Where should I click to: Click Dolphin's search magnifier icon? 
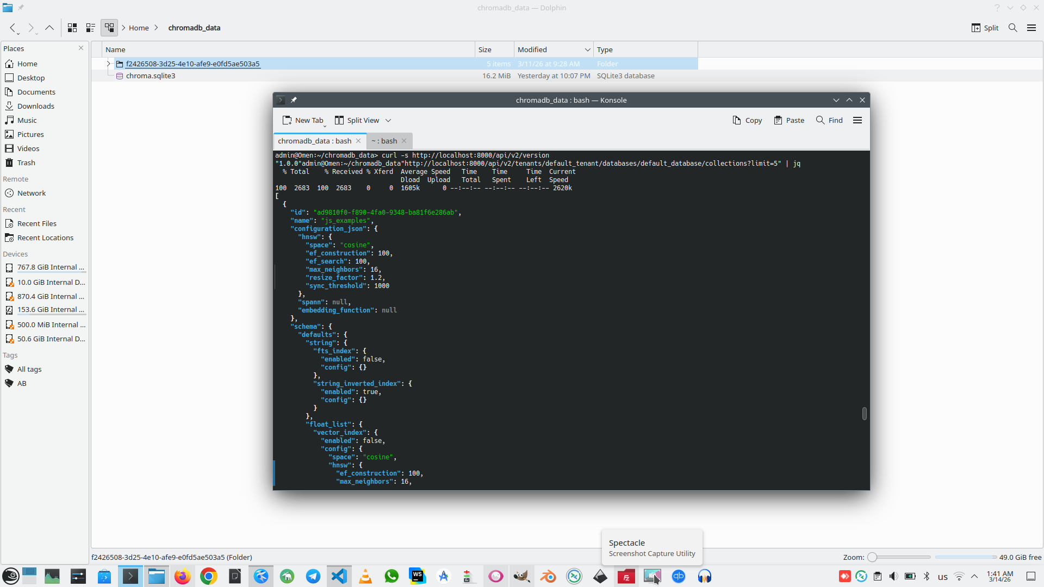point(1012,28)
